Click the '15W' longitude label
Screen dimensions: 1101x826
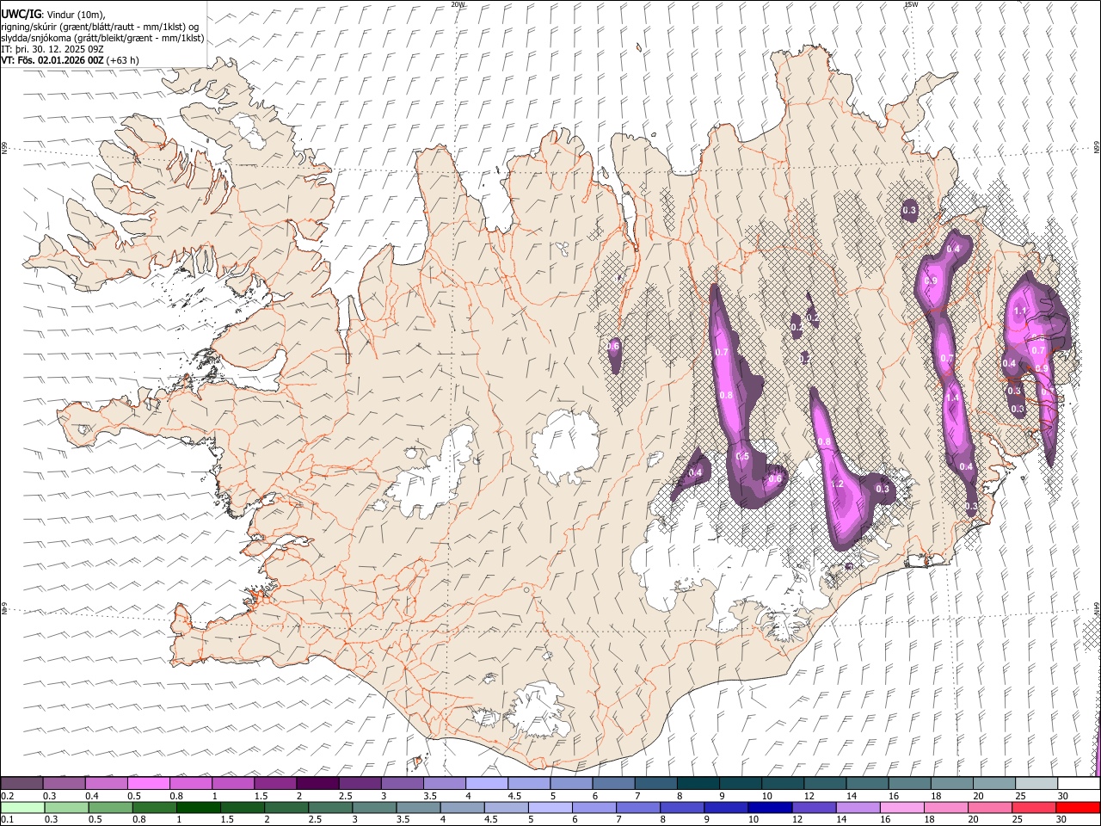point(910,4)
